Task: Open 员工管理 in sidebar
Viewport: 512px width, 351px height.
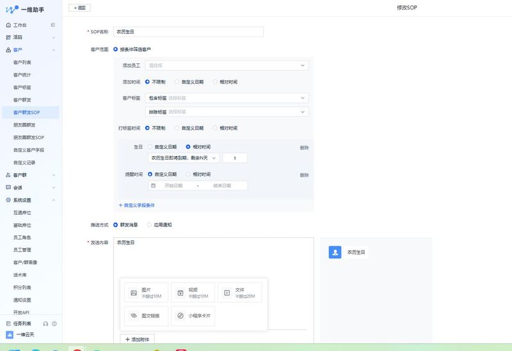Action: (22, 250)
